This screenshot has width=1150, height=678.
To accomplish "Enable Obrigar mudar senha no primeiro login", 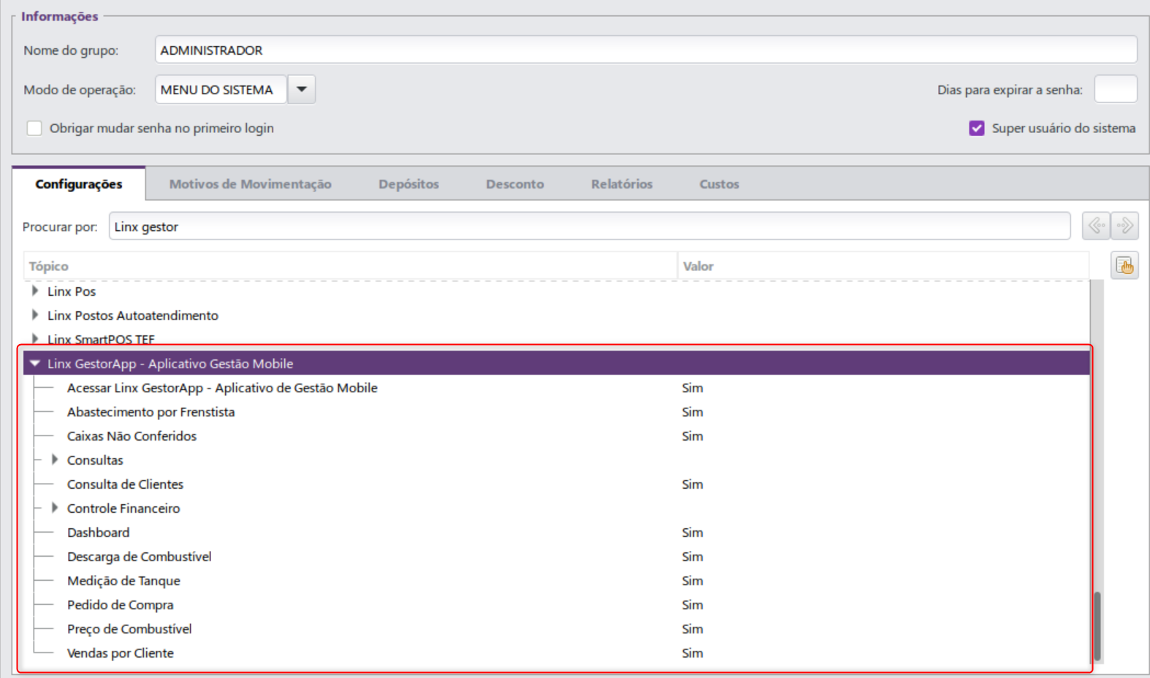I will tap(34, 129).
